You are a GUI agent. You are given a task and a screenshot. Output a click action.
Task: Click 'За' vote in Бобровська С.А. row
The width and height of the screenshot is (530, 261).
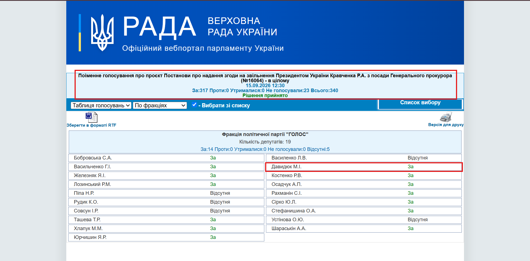(213, 158)
